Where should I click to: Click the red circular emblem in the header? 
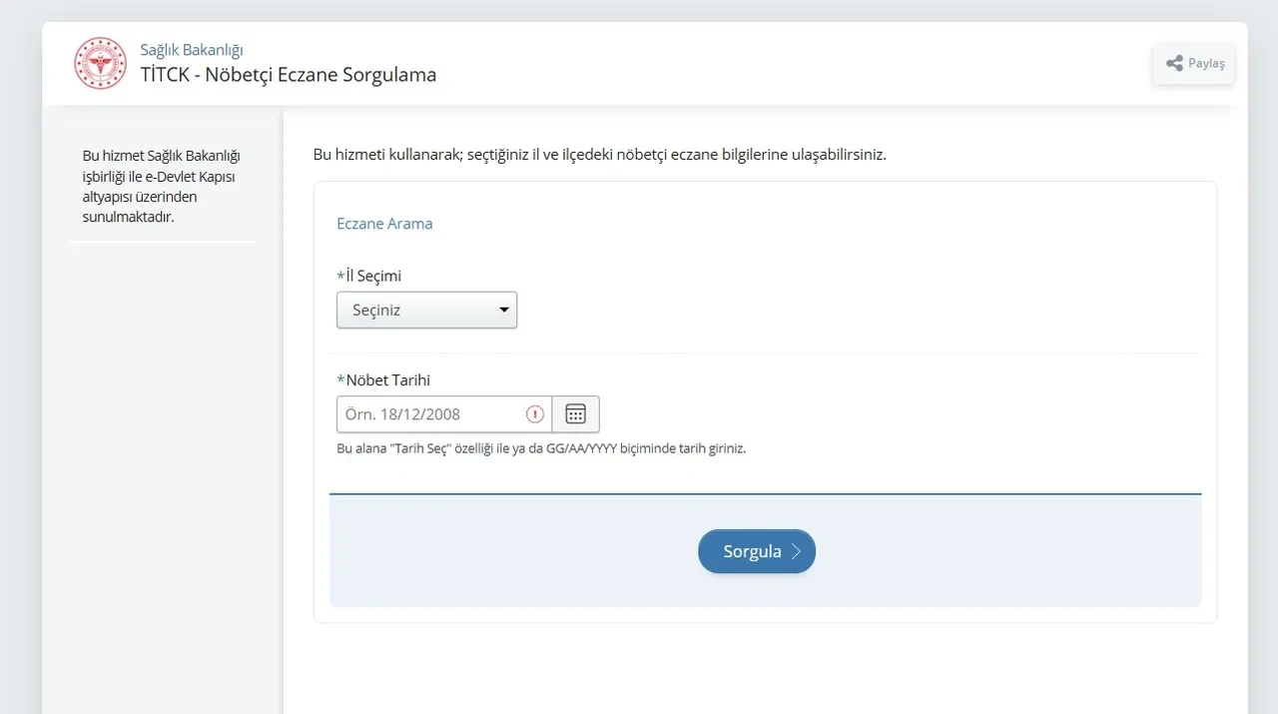click(x=100, y=62)
